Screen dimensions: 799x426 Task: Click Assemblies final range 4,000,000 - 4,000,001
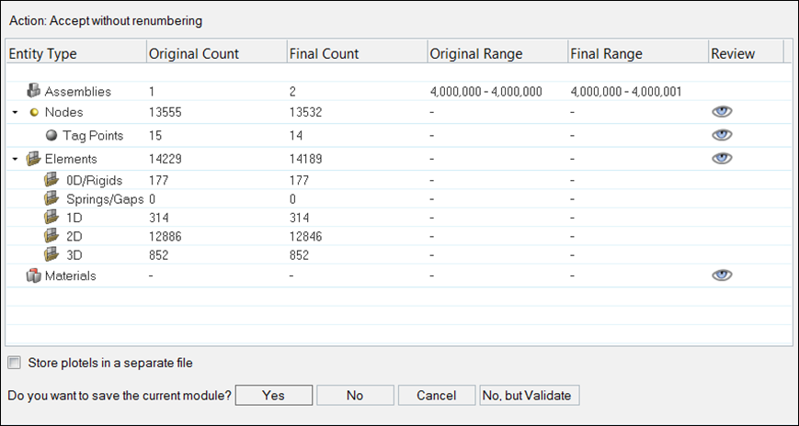coord(626,92)
